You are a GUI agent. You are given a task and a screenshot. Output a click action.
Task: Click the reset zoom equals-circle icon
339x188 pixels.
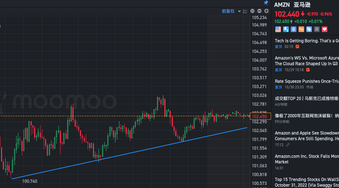[x=252, y=11]
